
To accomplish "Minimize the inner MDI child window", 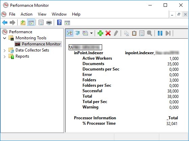I will coord(172,15).
